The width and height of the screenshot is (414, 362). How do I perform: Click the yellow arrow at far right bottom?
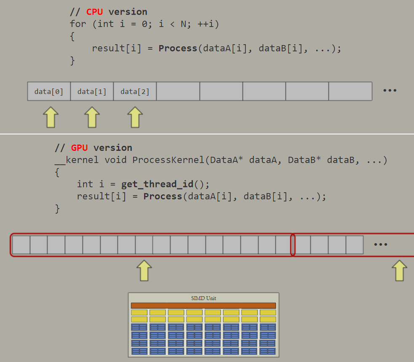pyautogui.click(x=400, y=270)
